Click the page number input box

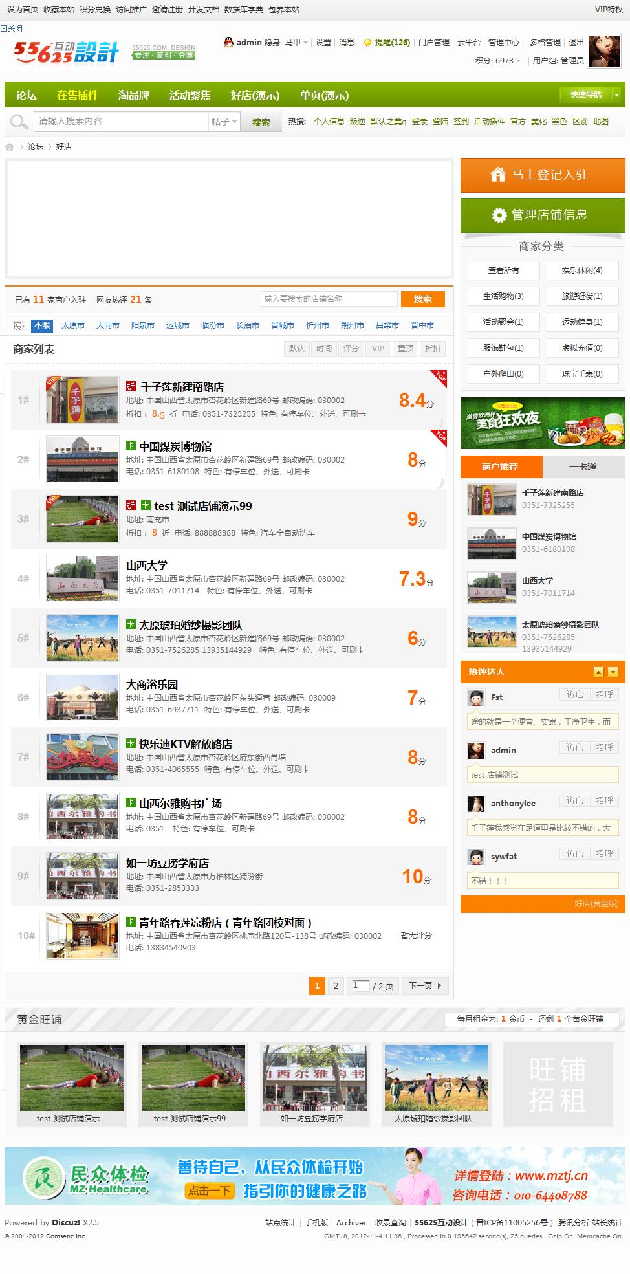[361, 986]
